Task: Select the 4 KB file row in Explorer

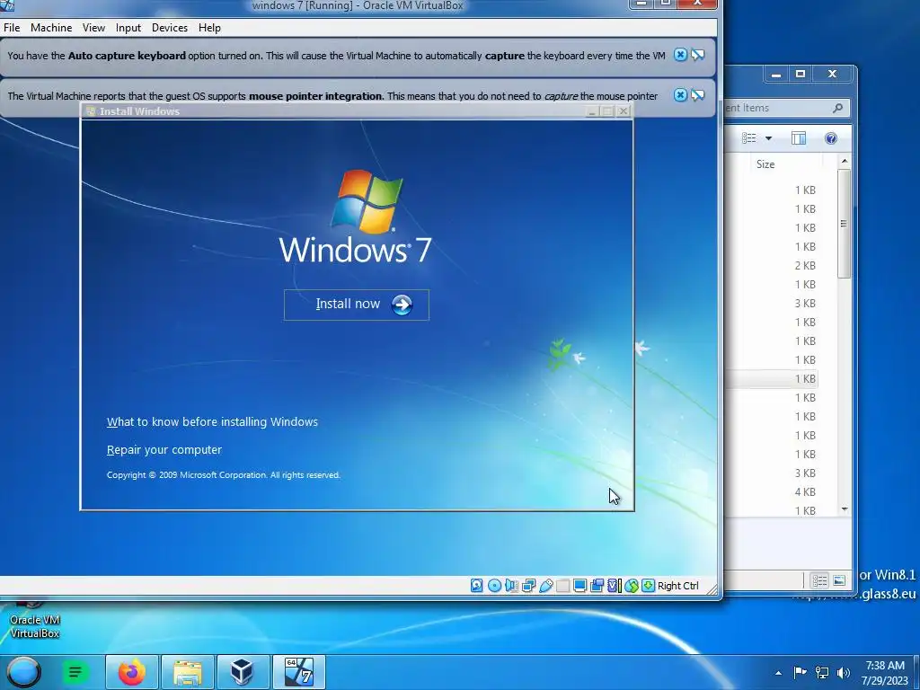Action: (771, 492)
